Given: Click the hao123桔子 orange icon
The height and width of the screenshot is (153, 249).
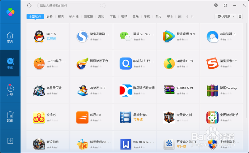Looking at the screenshot, I should [39, 63].
